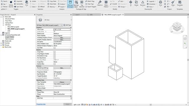Screen dimensions: 189x106
Task: Click Clear Tags in Packages & Tags
Action: click(89, 4)
